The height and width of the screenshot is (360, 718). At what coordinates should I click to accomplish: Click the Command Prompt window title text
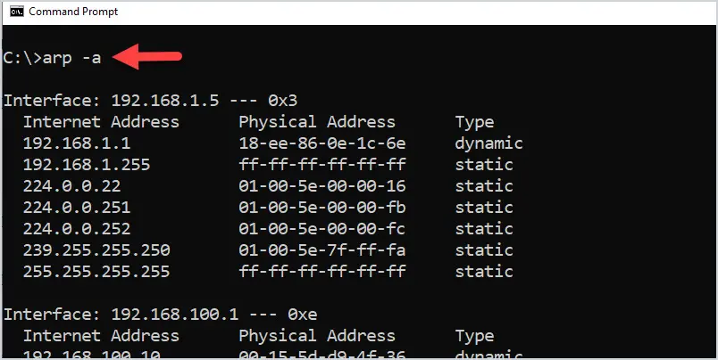coord(73,12)
